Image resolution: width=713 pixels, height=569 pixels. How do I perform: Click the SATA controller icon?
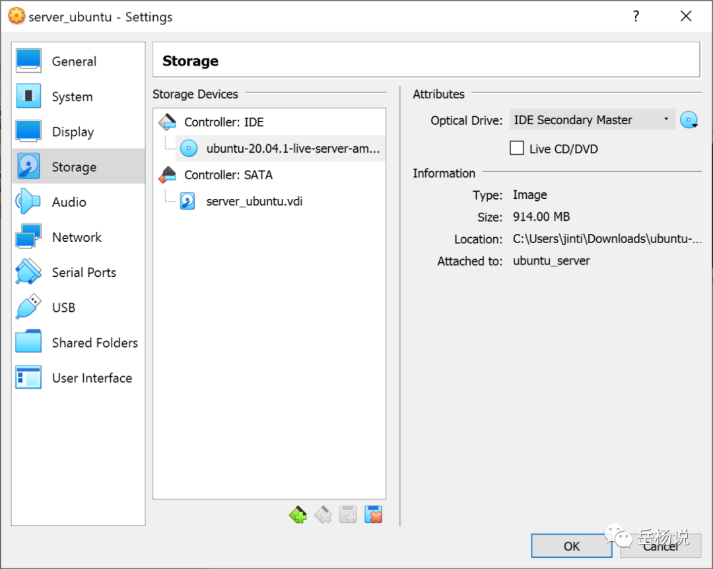tap(167, 174)
